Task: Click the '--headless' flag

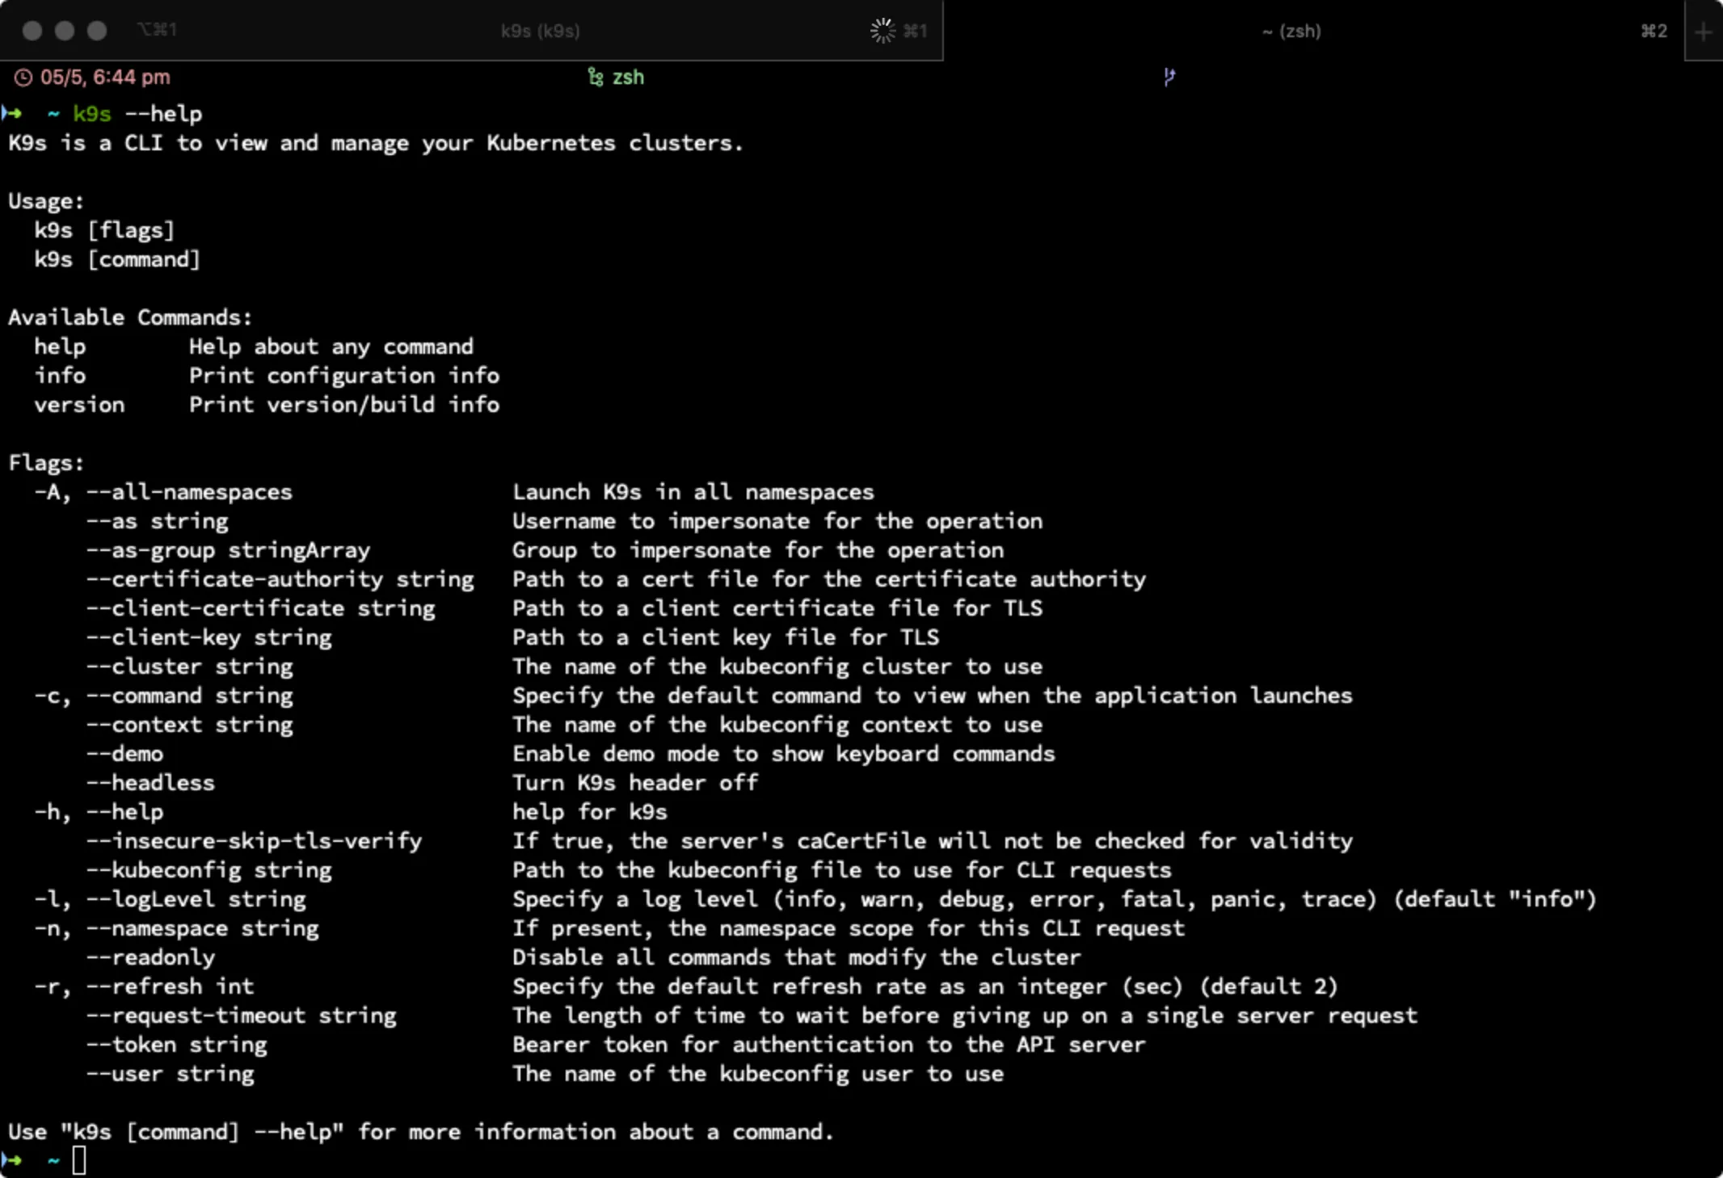Action: pos(150,783)
